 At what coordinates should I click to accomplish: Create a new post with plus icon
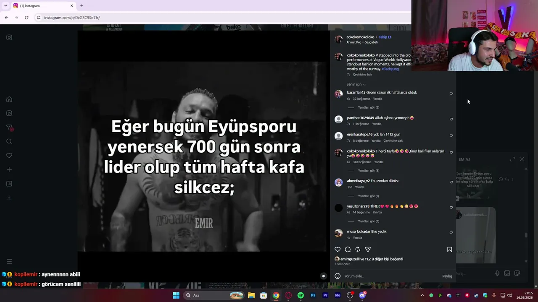[x=9, y=169]
